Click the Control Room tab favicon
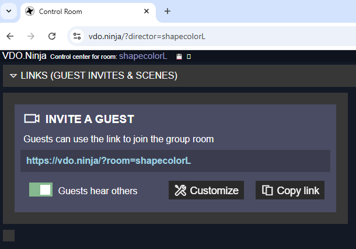This screenshot has height=249, width=356. point(30,11)
